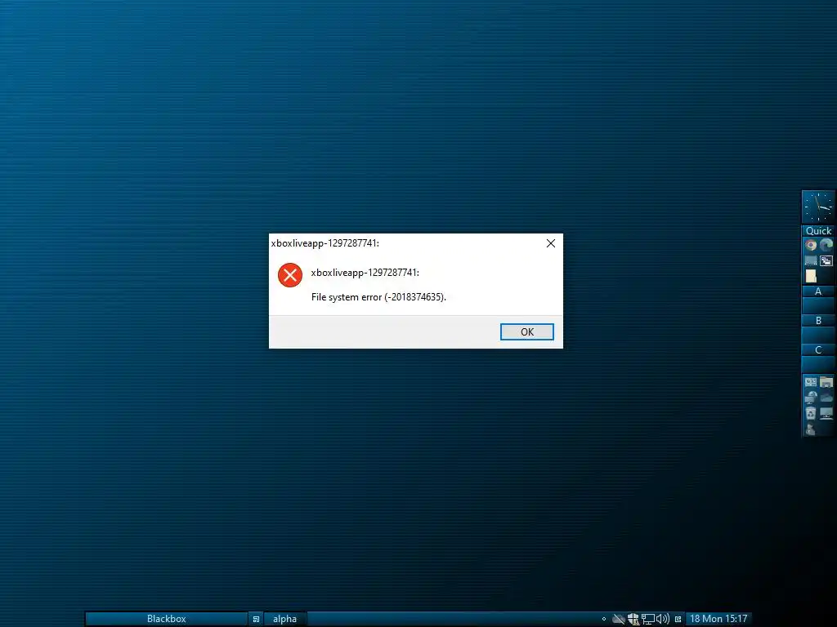
Task: Select the C panel header
Action: [x=818, y=349]
